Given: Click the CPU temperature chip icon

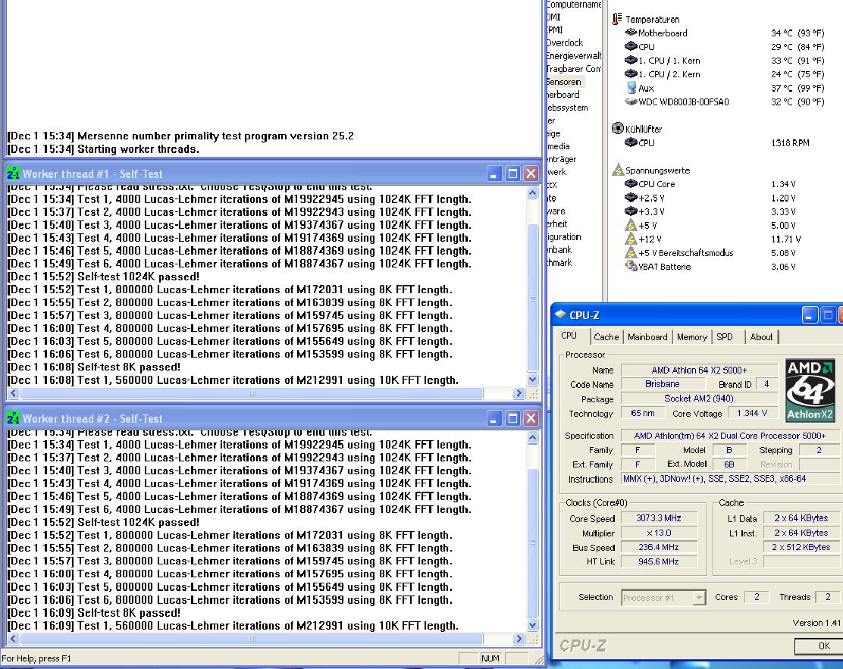Looking at the screenshot, I should tap(631, 46).
